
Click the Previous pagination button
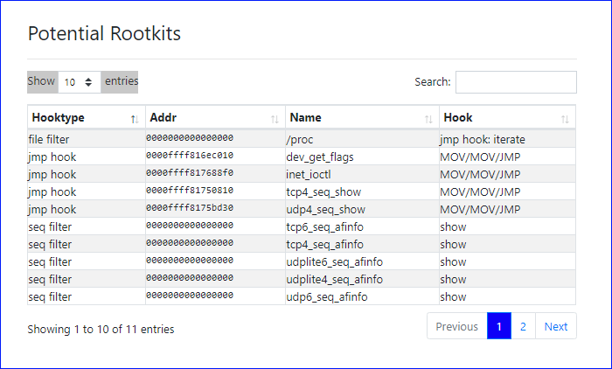pyautogui.click(x=456, y=326)
